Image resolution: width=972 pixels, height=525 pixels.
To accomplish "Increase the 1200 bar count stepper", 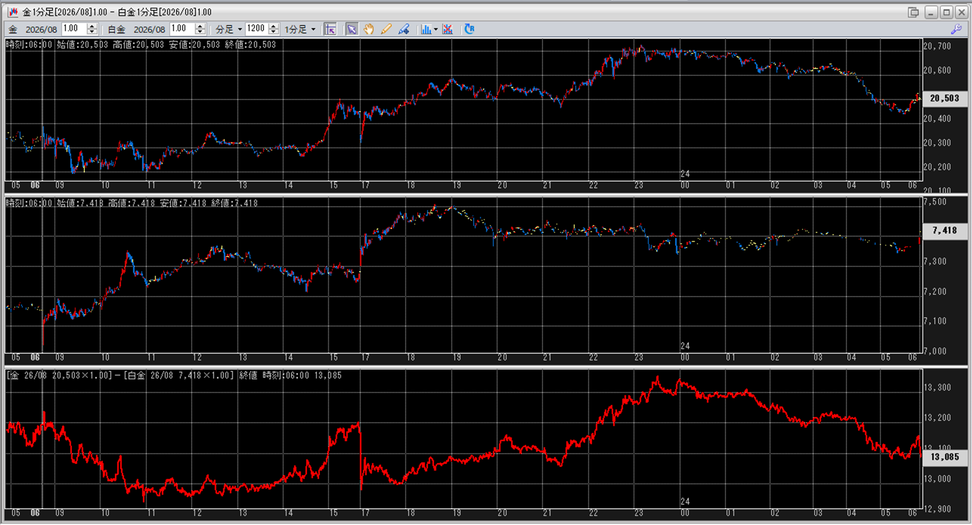I will click(x=274, y=27).
